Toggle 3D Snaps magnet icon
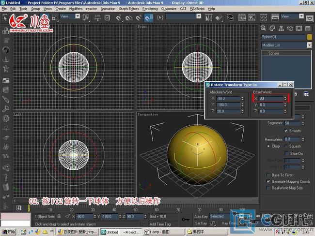 point(119,18)
